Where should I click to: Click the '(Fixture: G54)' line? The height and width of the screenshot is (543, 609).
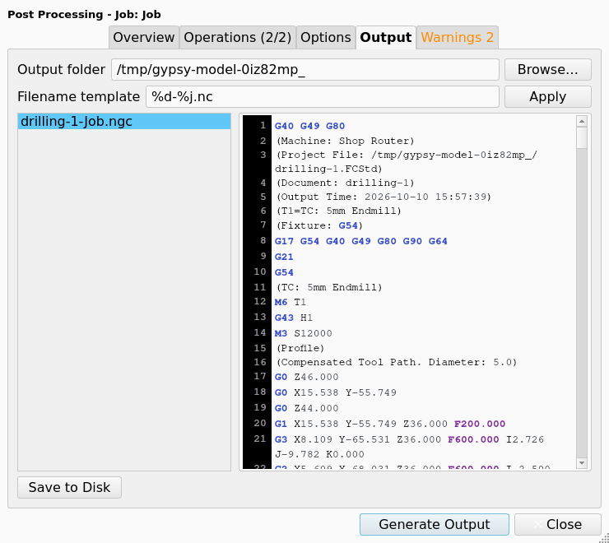pyautogui.click(x=318, y=225)
